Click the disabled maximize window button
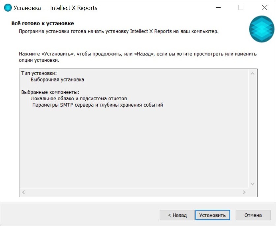The image size is (276, 226). 241,8
